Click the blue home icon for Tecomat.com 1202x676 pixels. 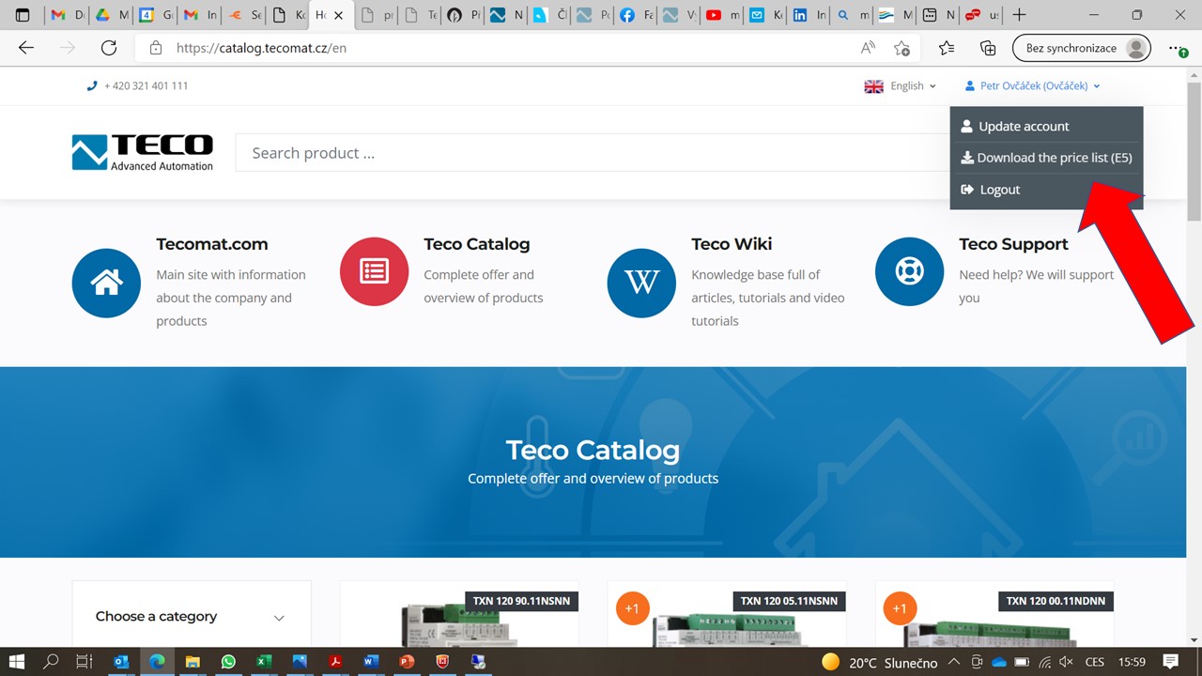pos(106,284)
